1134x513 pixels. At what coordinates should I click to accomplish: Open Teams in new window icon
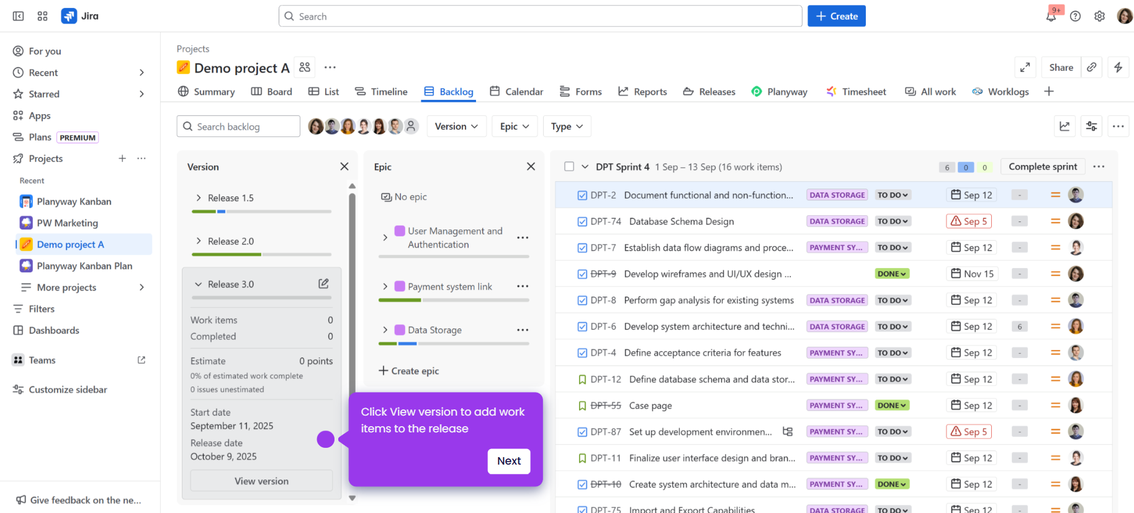[x=142, y=360]
